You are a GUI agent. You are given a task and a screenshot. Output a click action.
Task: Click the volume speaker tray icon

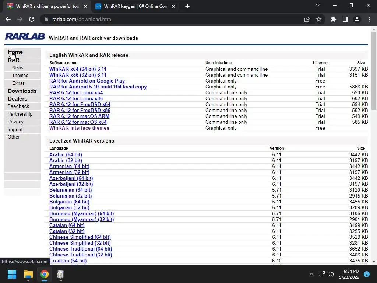331,274
